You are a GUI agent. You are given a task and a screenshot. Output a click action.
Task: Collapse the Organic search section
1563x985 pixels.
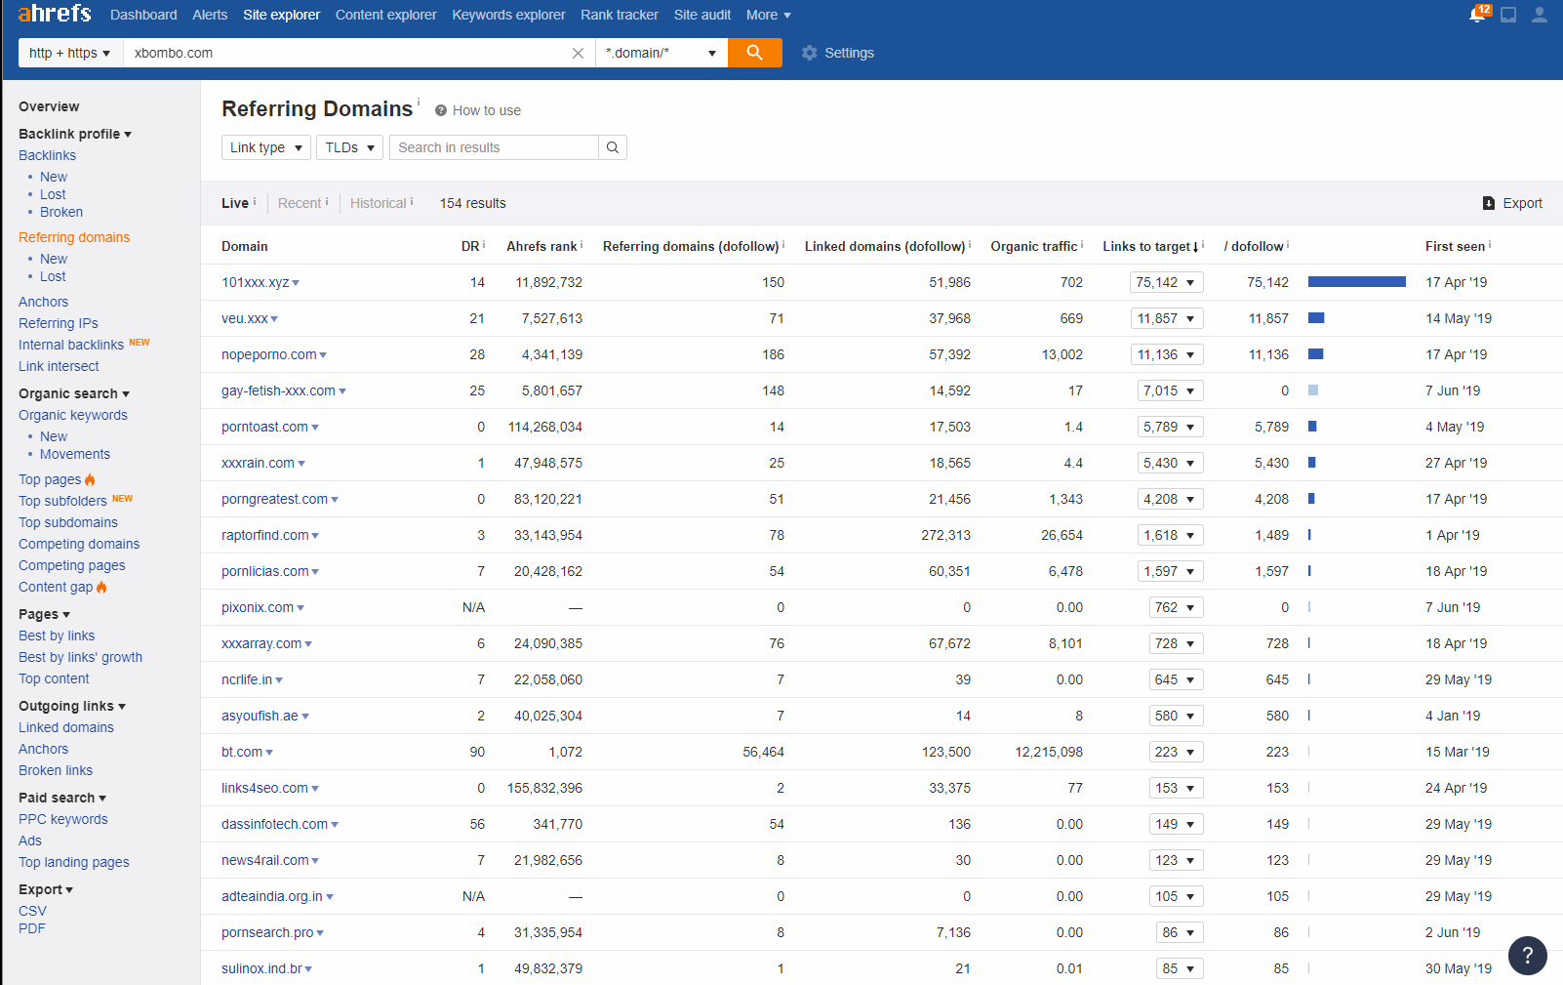(x=74, y=393)
